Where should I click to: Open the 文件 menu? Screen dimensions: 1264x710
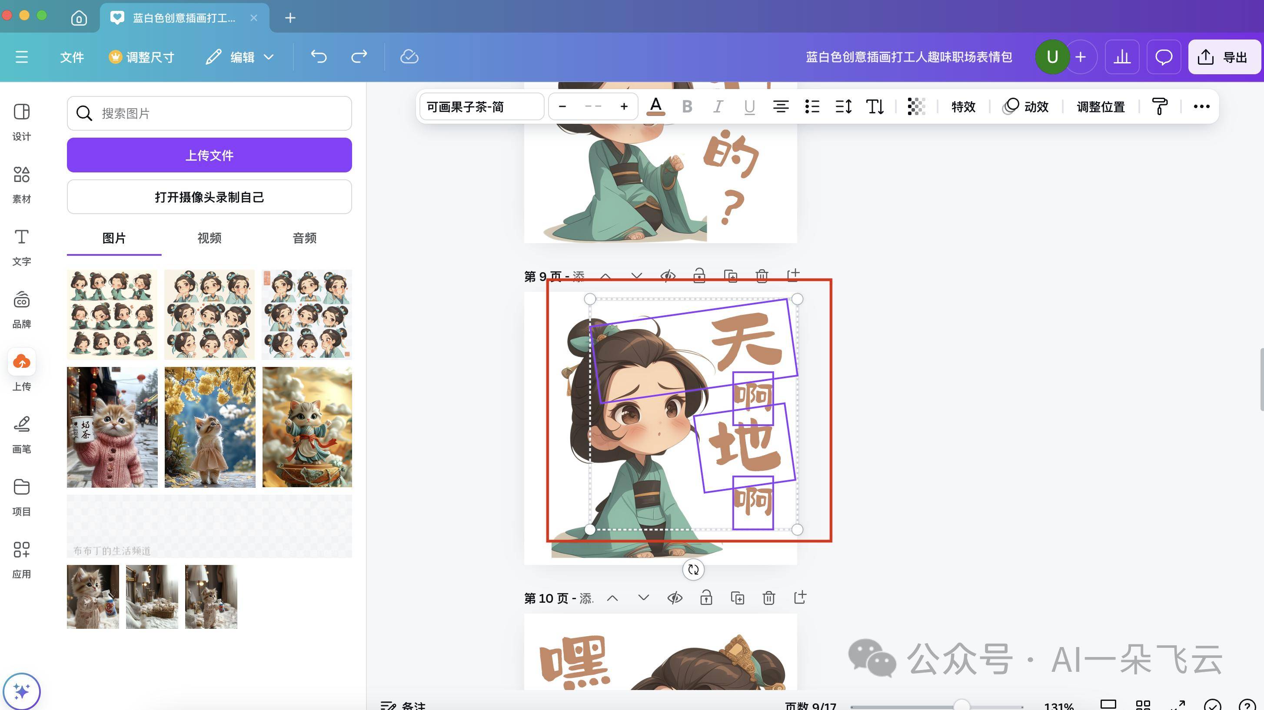72,56
